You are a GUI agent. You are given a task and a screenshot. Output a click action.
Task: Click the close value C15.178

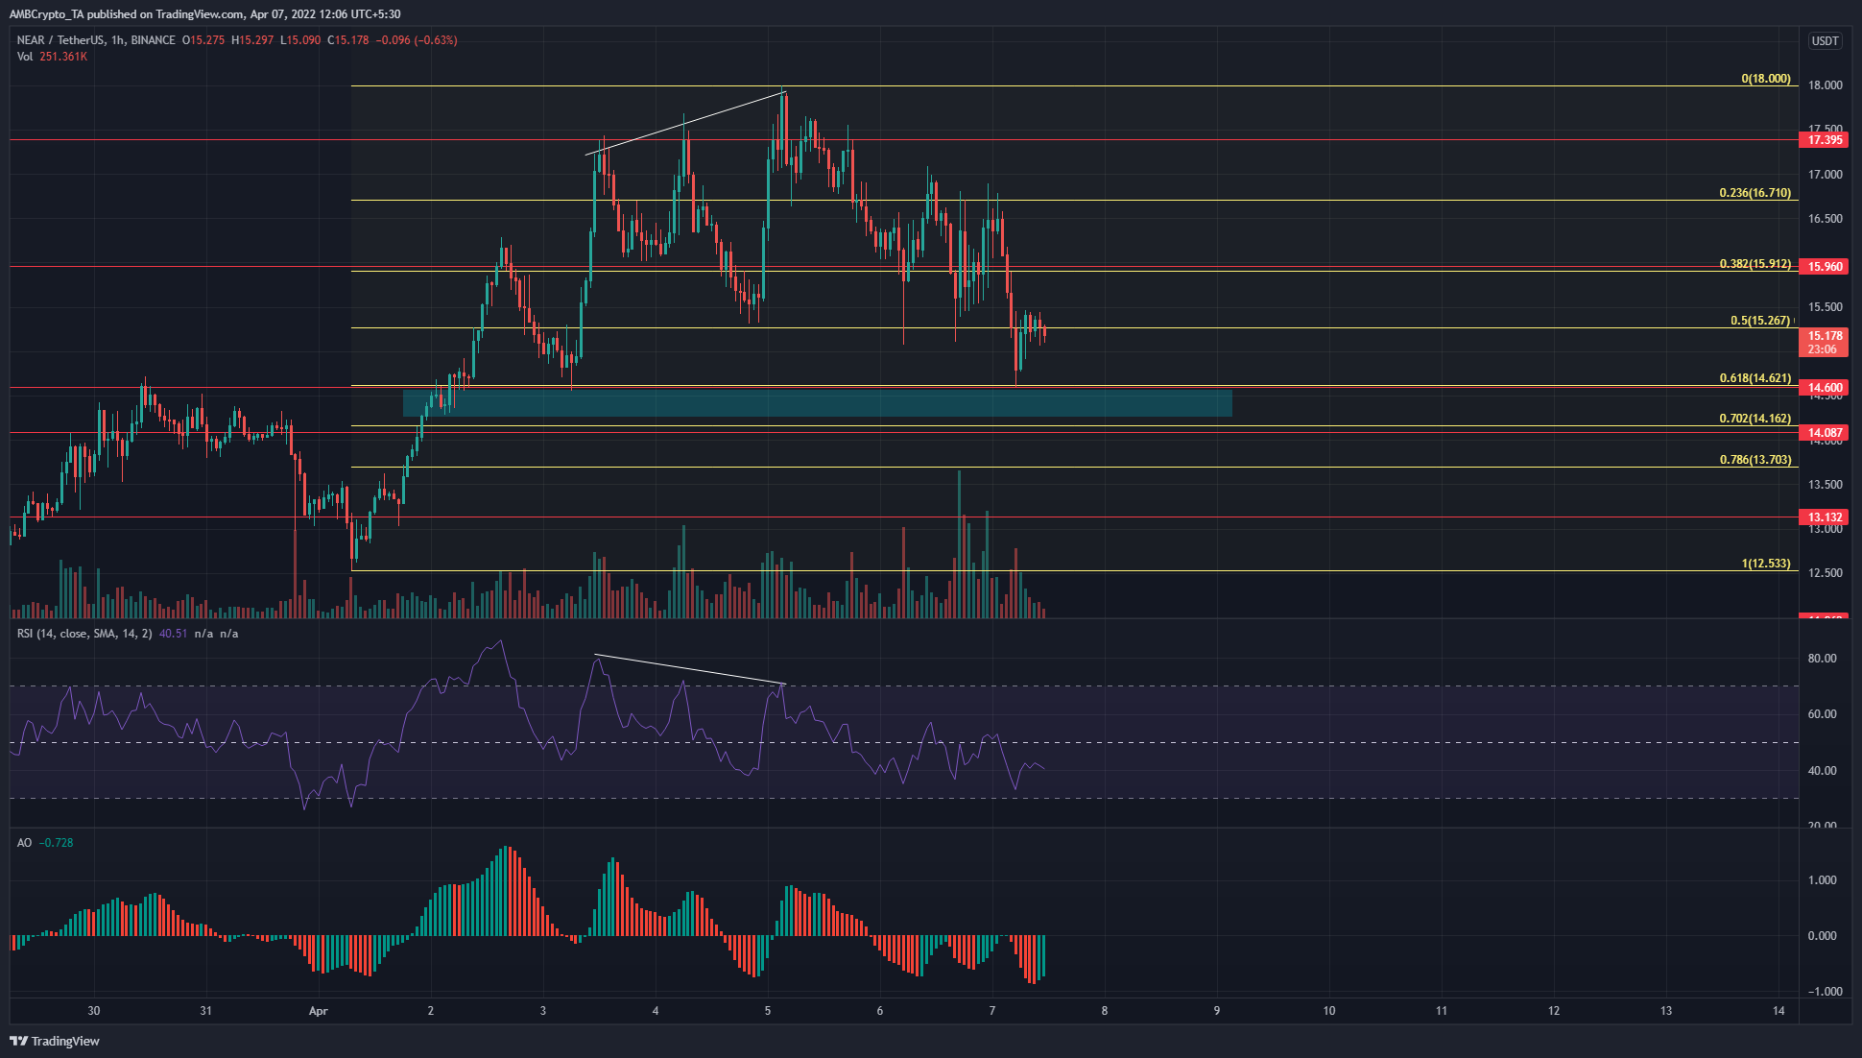(348, 40)
